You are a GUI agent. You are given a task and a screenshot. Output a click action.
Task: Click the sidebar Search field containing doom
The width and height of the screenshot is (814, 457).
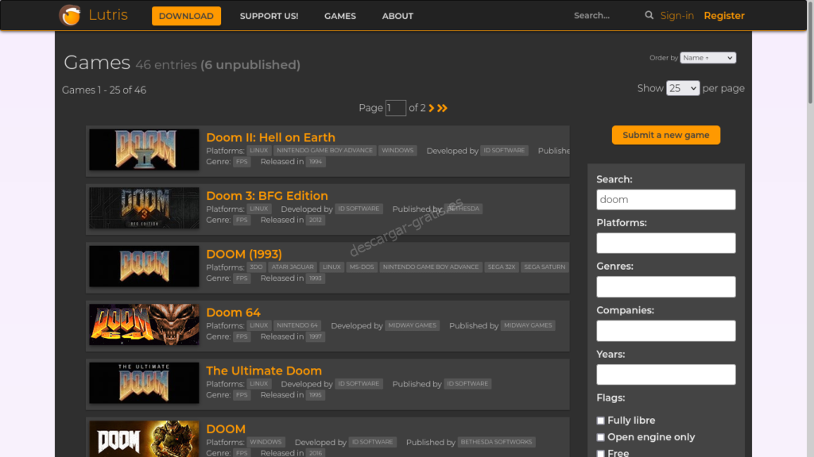(x=665, y=200)
